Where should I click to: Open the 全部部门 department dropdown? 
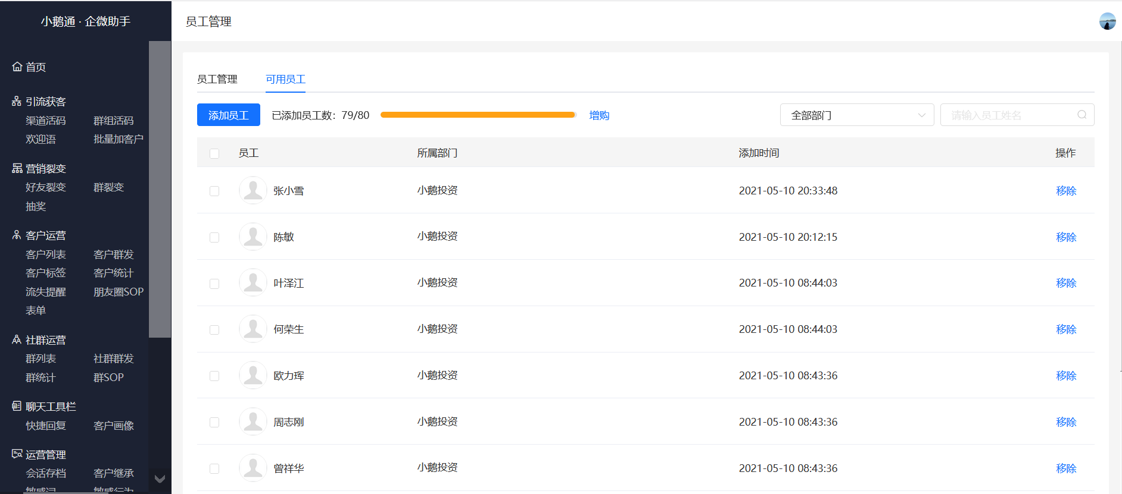click(857, 115)
